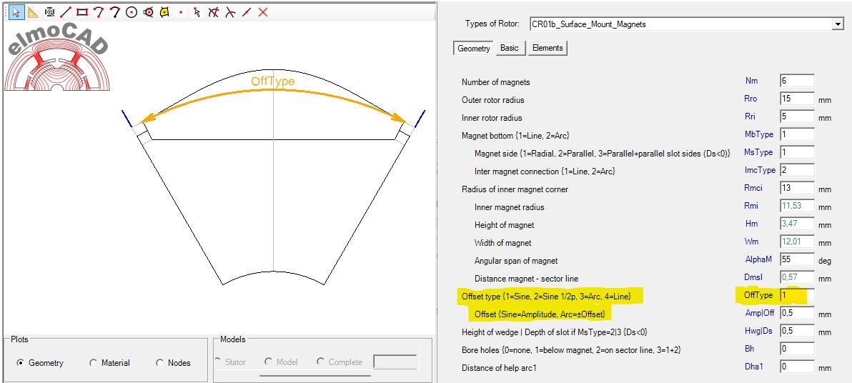Click the HwgIDs wedge height field
Image resolution: width=852 pixels, height=383 pixels.
797,331
